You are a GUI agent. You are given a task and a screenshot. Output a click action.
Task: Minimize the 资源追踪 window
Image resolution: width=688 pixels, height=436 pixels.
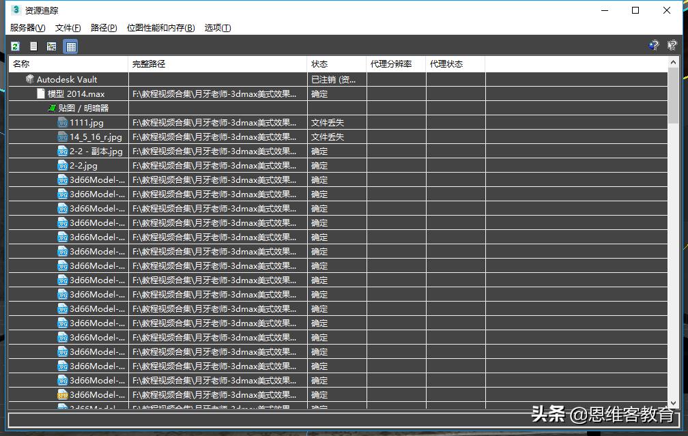[605, 10]
